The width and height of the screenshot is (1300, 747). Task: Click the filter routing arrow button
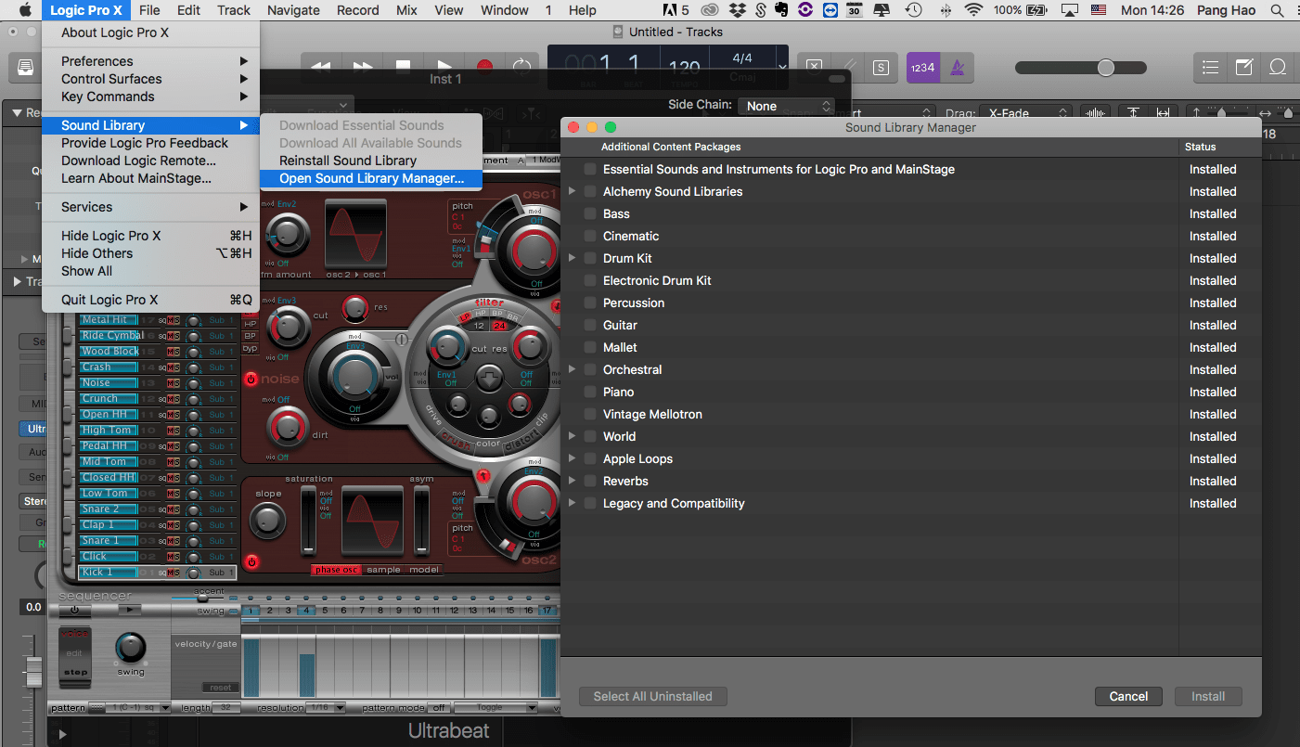489,378
